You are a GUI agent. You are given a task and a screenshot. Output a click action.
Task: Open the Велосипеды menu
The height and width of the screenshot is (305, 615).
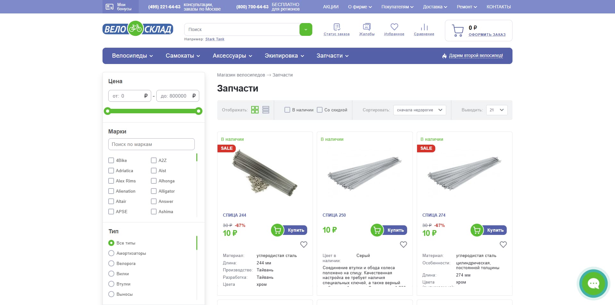click(x=132, y=56)
